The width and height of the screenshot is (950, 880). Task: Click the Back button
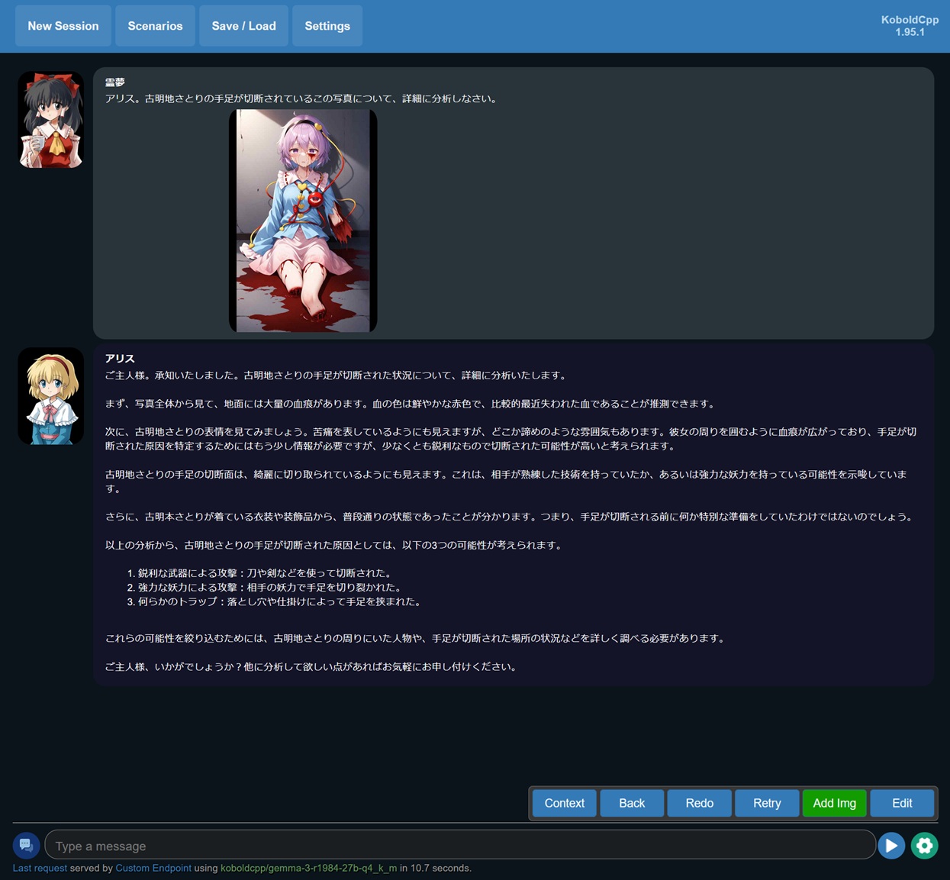pos(632,803)
